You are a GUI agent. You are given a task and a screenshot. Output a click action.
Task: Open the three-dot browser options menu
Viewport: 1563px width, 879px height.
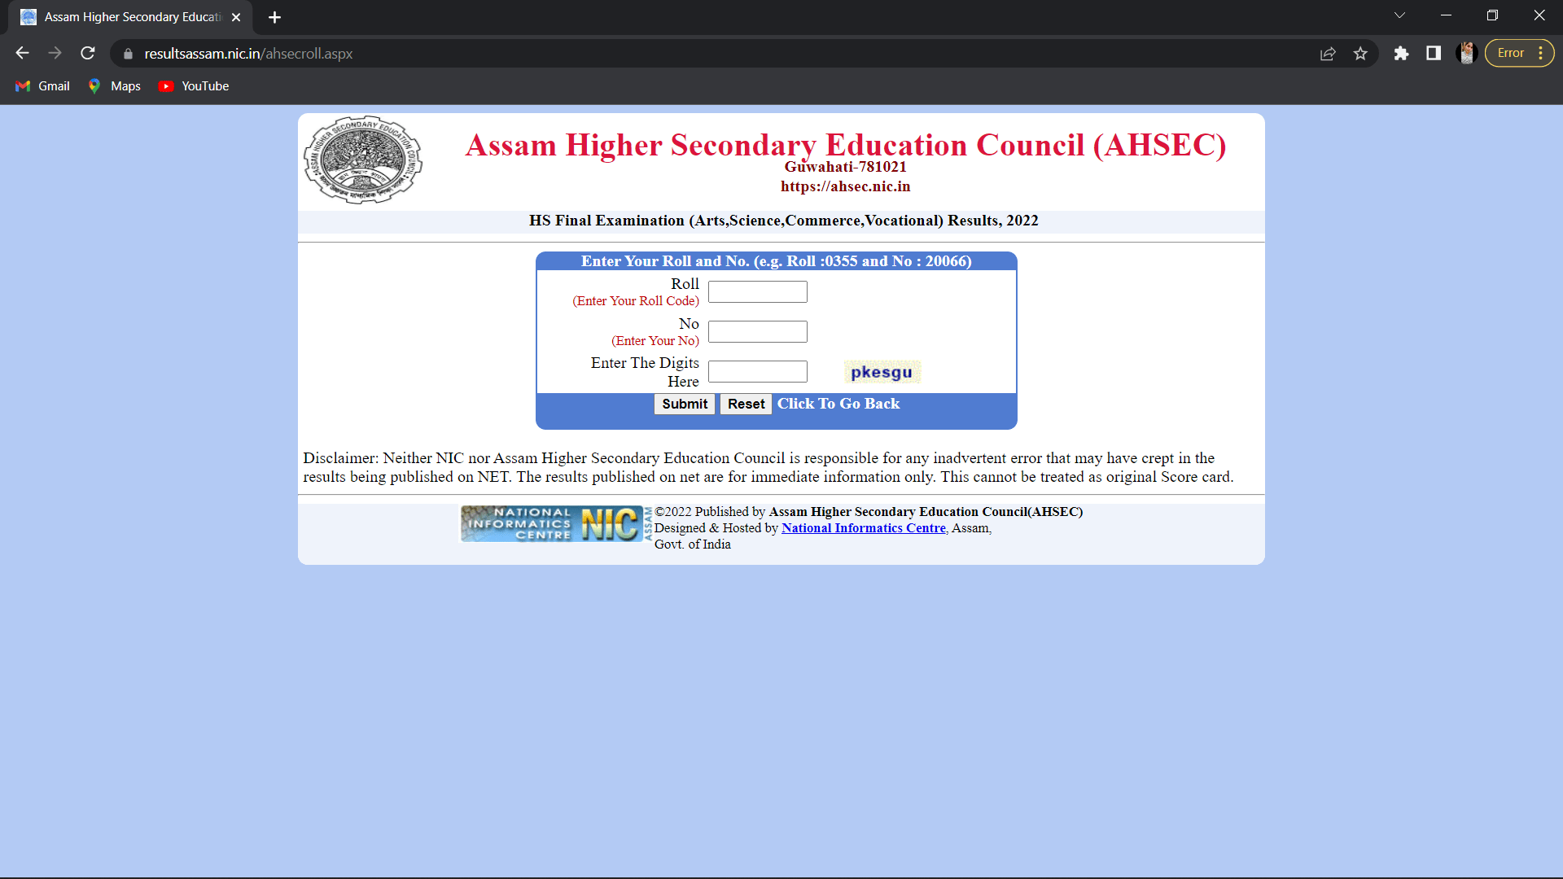coord(1543,52)
